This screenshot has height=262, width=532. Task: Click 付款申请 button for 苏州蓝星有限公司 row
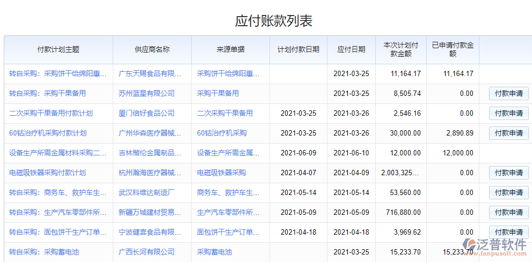point(508,93)
